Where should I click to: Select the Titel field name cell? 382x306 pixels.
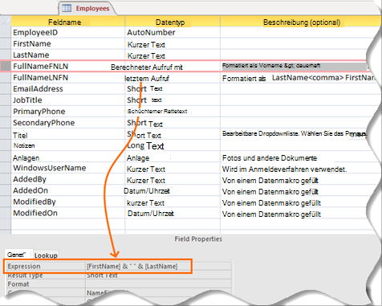[x=67, y=134]
